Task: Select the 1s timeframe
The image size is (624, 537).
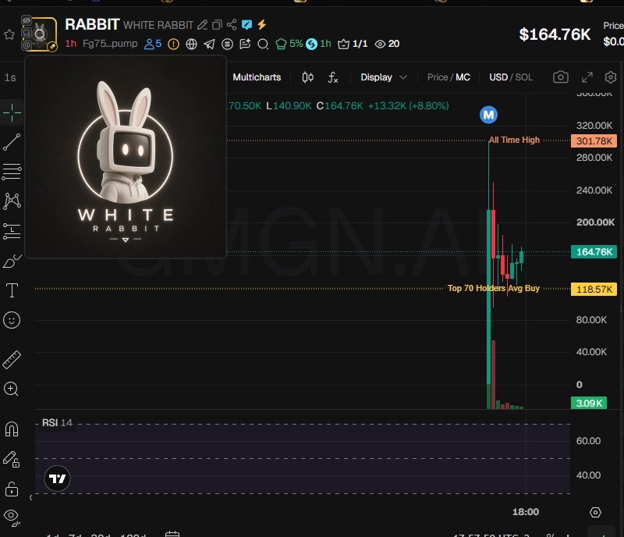Action: 10,77
